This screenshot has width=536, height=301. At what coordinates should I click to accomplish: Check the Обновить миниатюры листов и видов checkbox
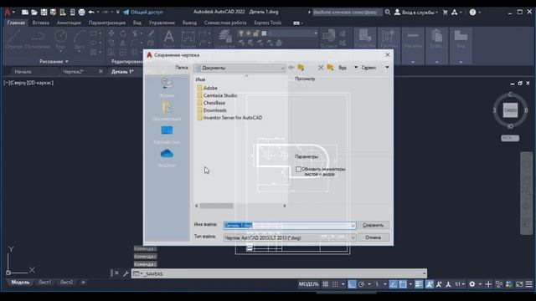[x=298, y=169]
